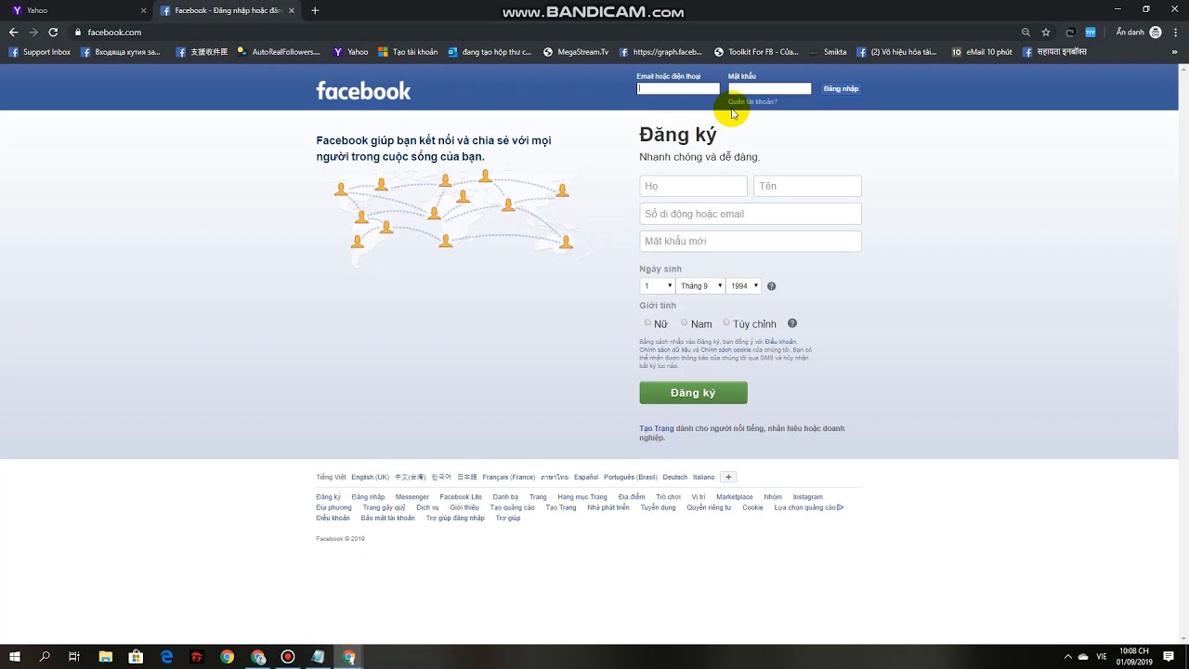Click the Mật khẩu mới password field

click(x=751, y=242)
